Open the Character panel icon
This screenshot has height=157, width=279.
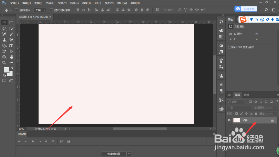click(x=221, y=85)
